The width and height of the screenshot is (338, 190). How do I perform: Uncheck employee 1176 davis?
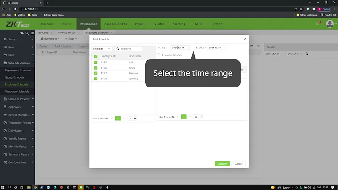pos(95,68)
